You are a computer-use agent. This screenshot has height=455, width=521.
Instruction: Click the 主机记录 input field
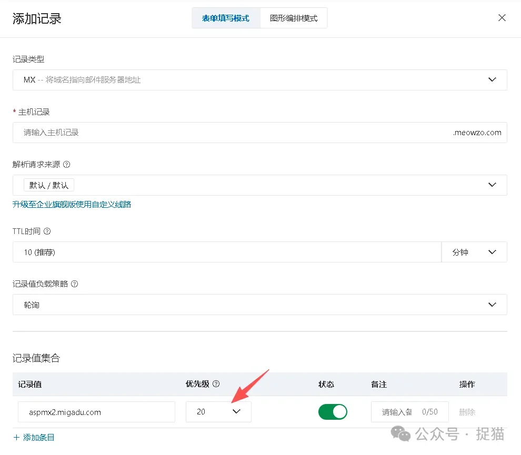pyautogui.click(x=211, y=133)
